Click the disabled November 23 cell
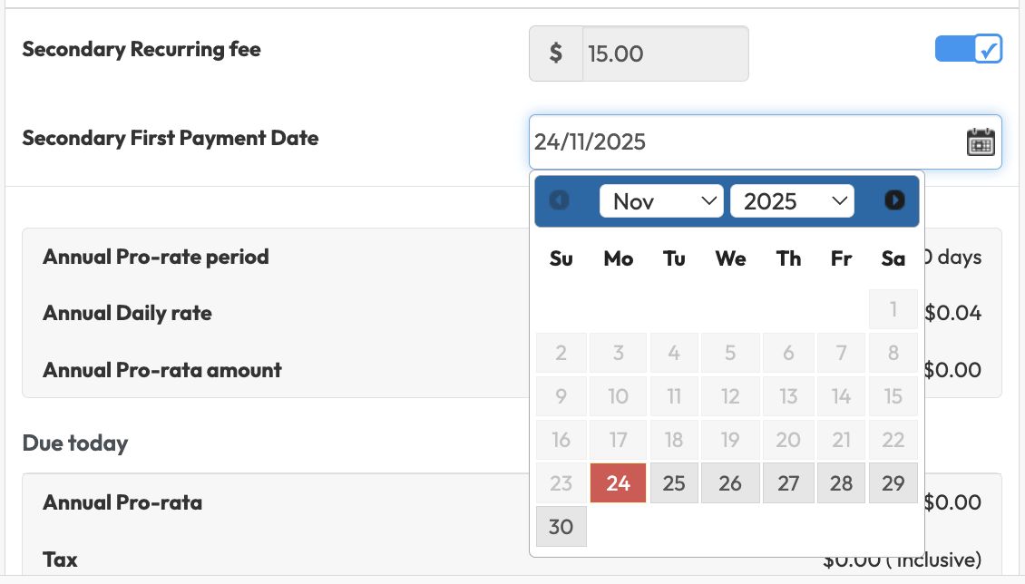This screenshot has width=1025, height=584. pos(561,483)
